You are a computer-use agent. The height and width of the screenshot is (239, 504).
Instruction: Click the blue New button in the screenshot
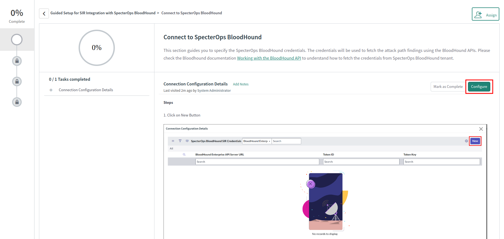click(475, 141)
